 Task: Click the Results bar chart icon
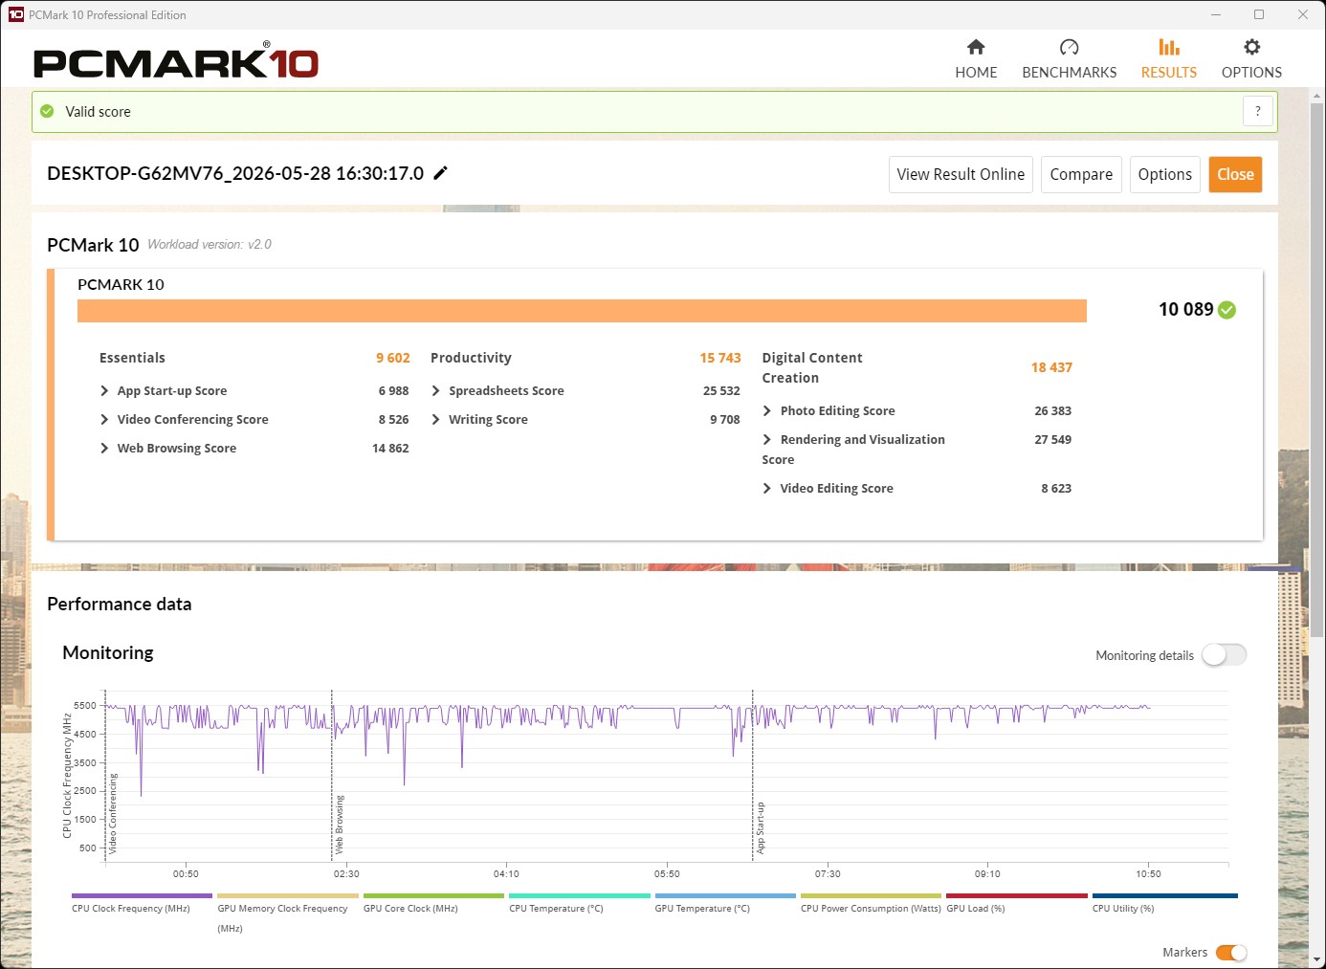pyautogui.click(x=1168, y=47)
